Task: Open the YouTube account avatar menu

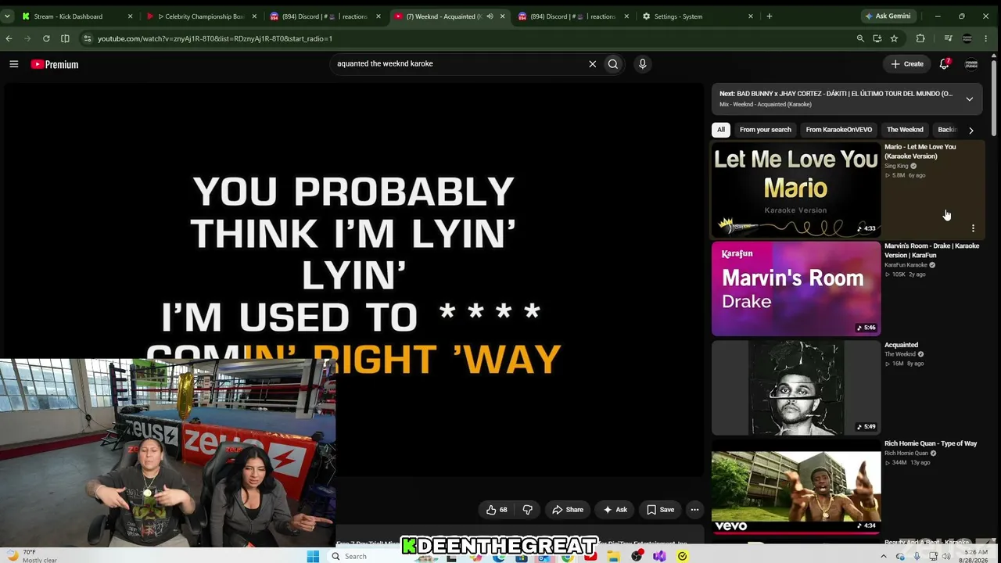Action: [x=971, y=64]
